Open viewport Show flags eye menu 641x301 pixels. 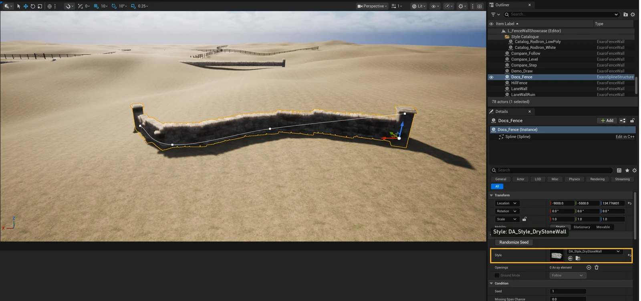(x=435, y=6)
